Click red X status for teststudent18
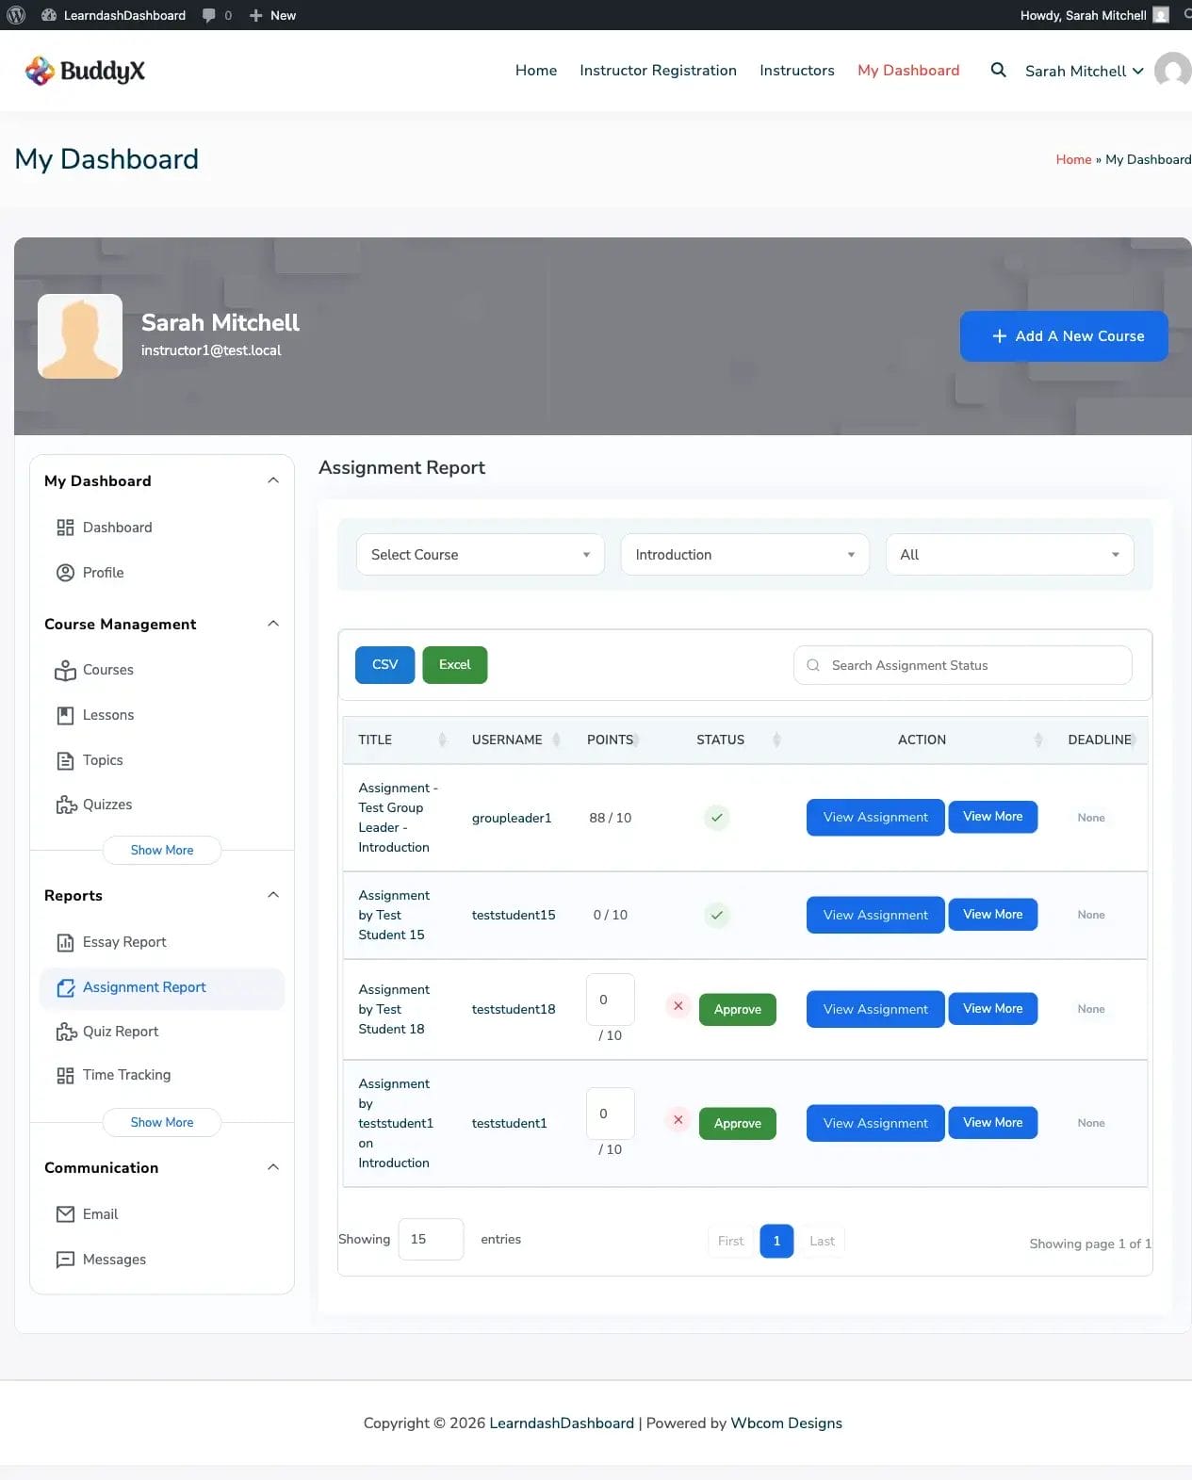Image resolution: width=1192 pixels, height=1480 pixels. pyautogui.click(x=678, y=1005)
